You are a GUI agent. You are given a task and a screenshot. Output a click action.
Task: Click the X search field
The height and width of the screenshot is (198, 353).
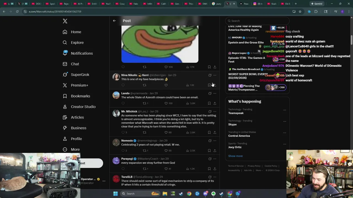pyautogui.click(x=257, y=21)
